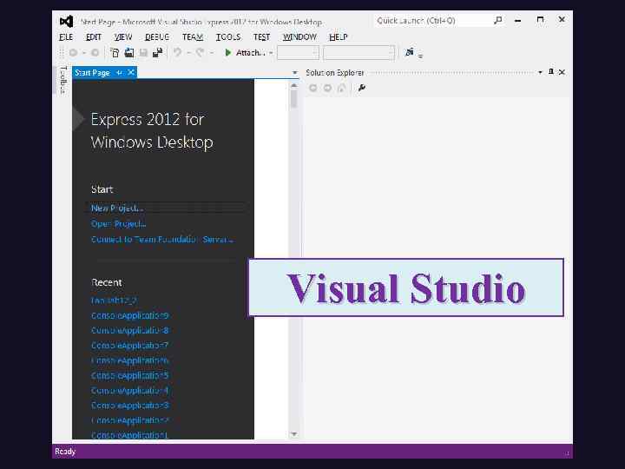625x469 pixels.
Task: Click the Redo toolbar icon
Action: tap(201, 52)
